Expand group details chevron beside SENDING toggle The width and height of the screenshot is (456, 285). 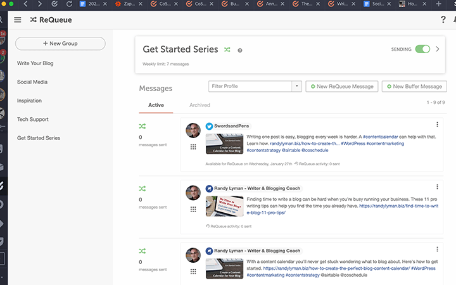[x=438, y=49]
